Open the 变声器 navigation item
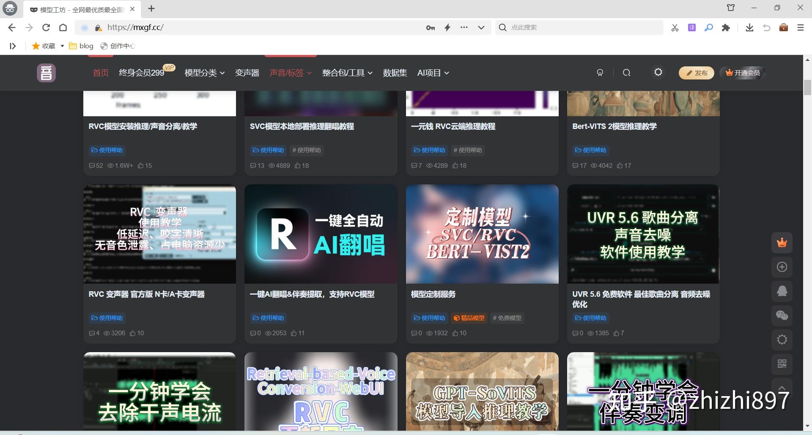This screenshot has height=435, width=812. pyautogui.click(x=247, y=73)
